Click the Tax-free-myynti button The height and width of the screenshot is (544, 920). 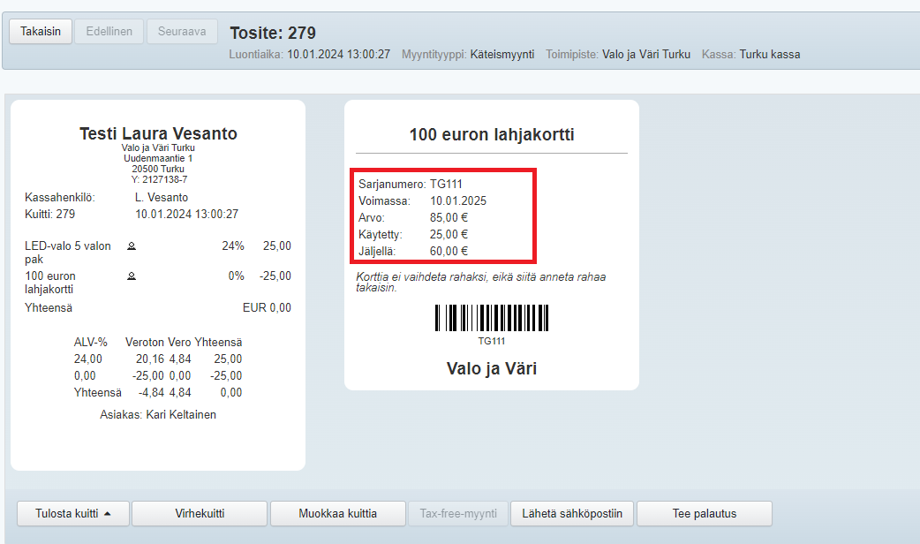click(x=458, y=513)
